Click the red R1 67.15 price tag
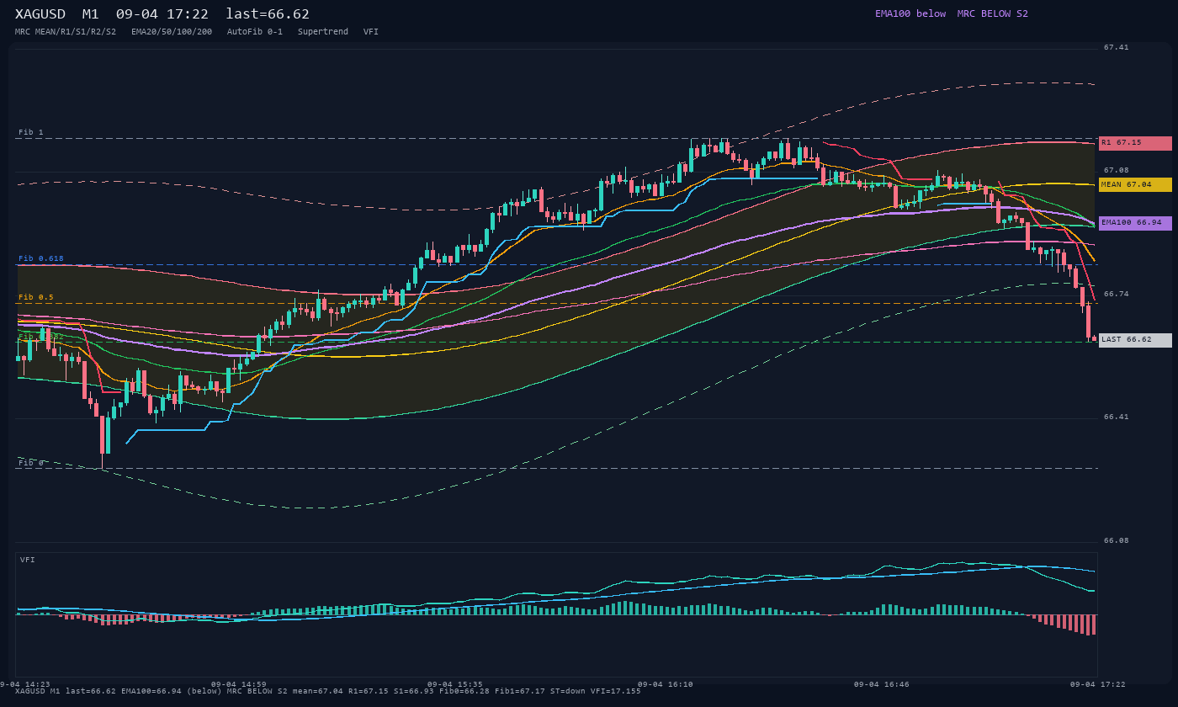Screen dimensions: 1178x707 click(1135, 143)
